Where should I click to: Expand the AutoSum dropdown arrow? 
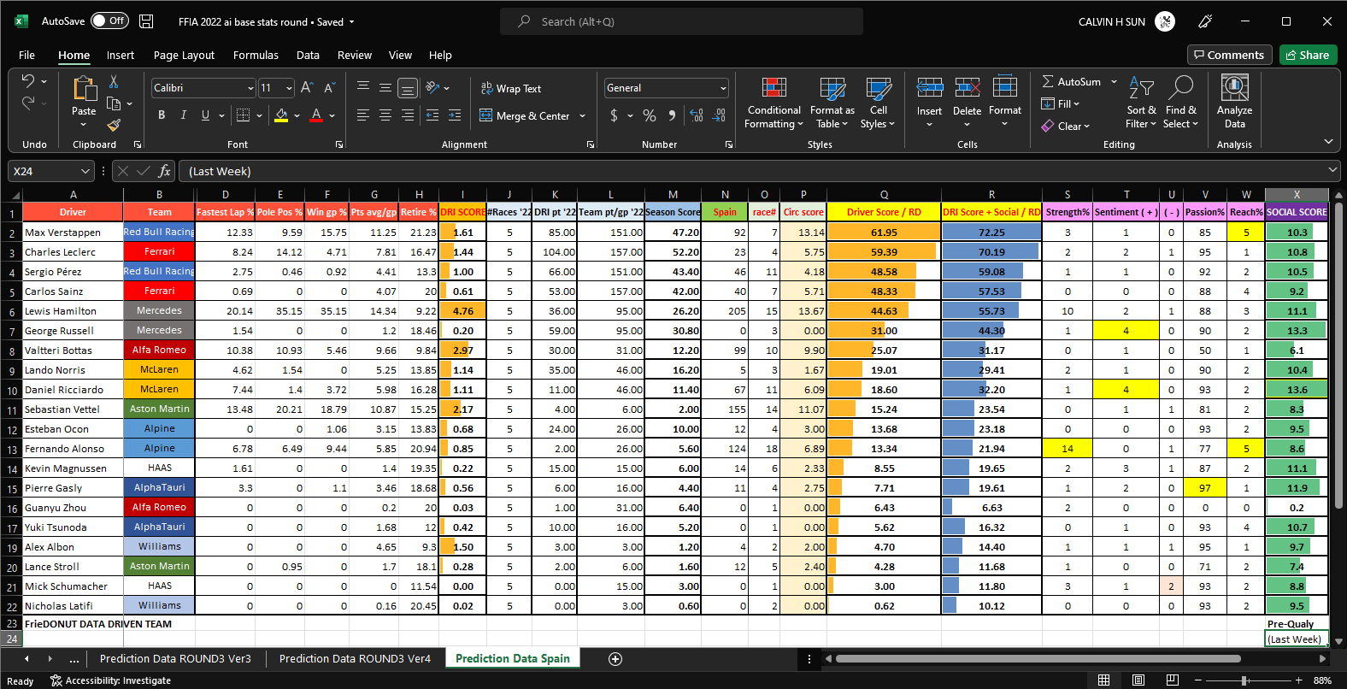[1114, 82]
